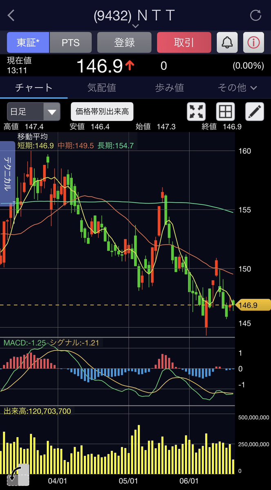Screen dimensions: 271x490
Task: Tap the 146.9 current price tag on the axis
Action: point(252,305)
